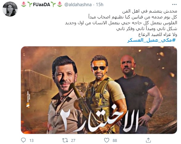This screenshot has height=144, width=181.
Task: Click the tulip emoji before FUaaDA
Action: click(24, 5)
